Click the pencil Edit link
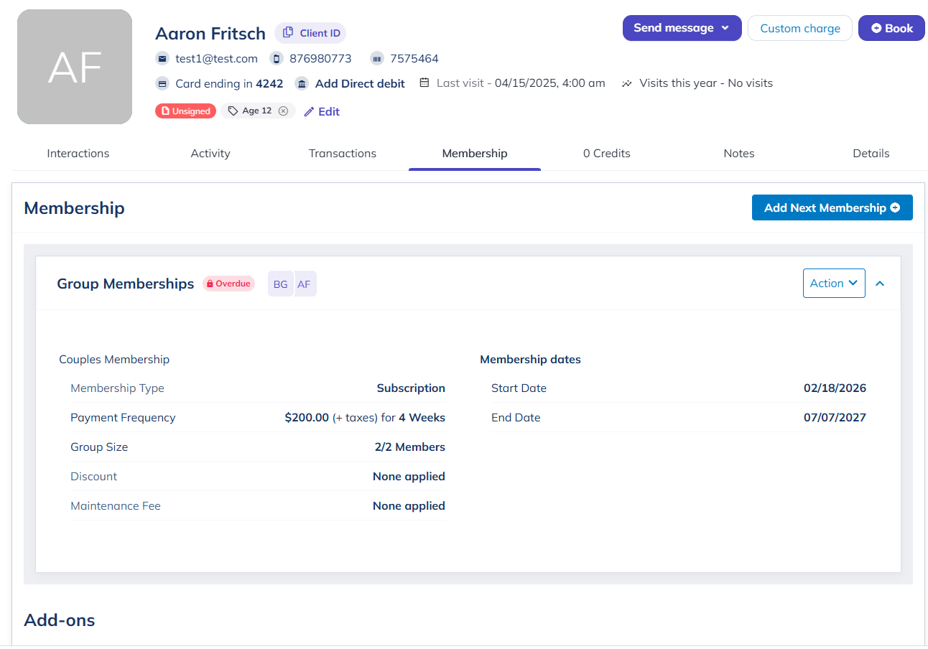928x649 pixels. (x=321, y=112)
